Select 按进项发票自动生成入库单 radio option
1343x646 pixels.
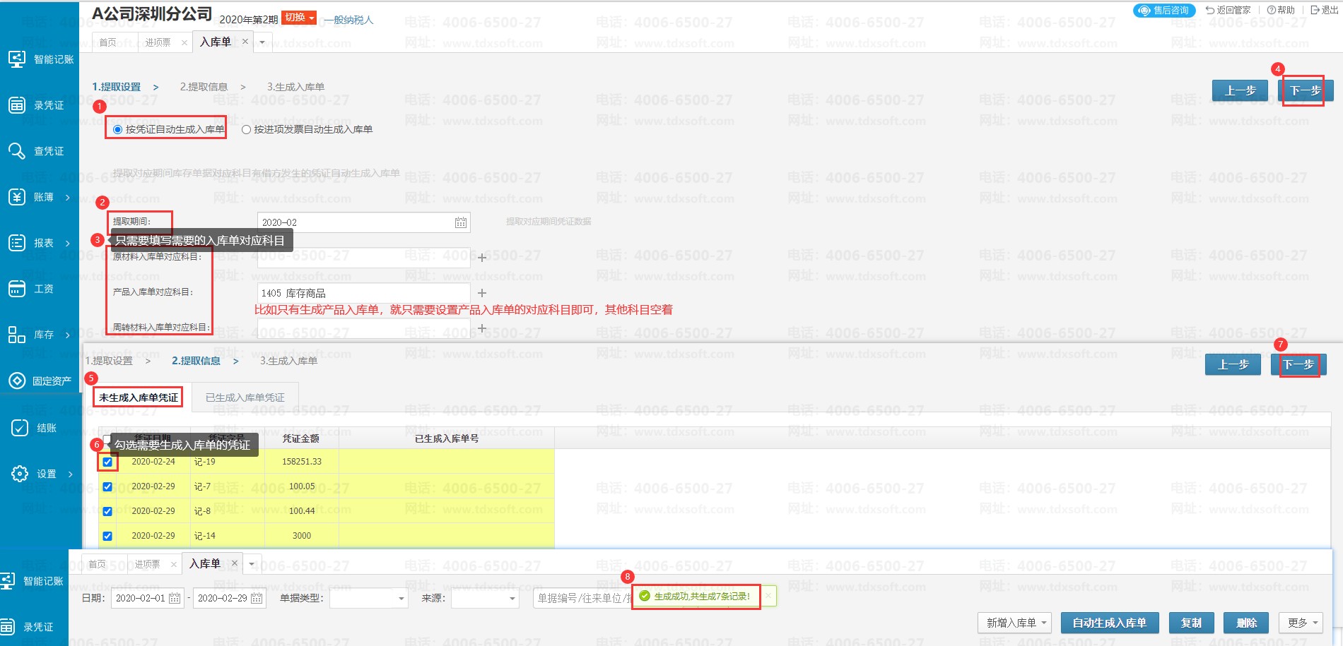point(246,129)
